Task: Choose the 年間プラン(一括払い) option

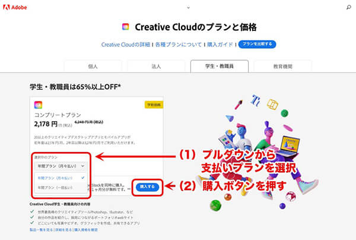Action: click(x=61, y=188)
